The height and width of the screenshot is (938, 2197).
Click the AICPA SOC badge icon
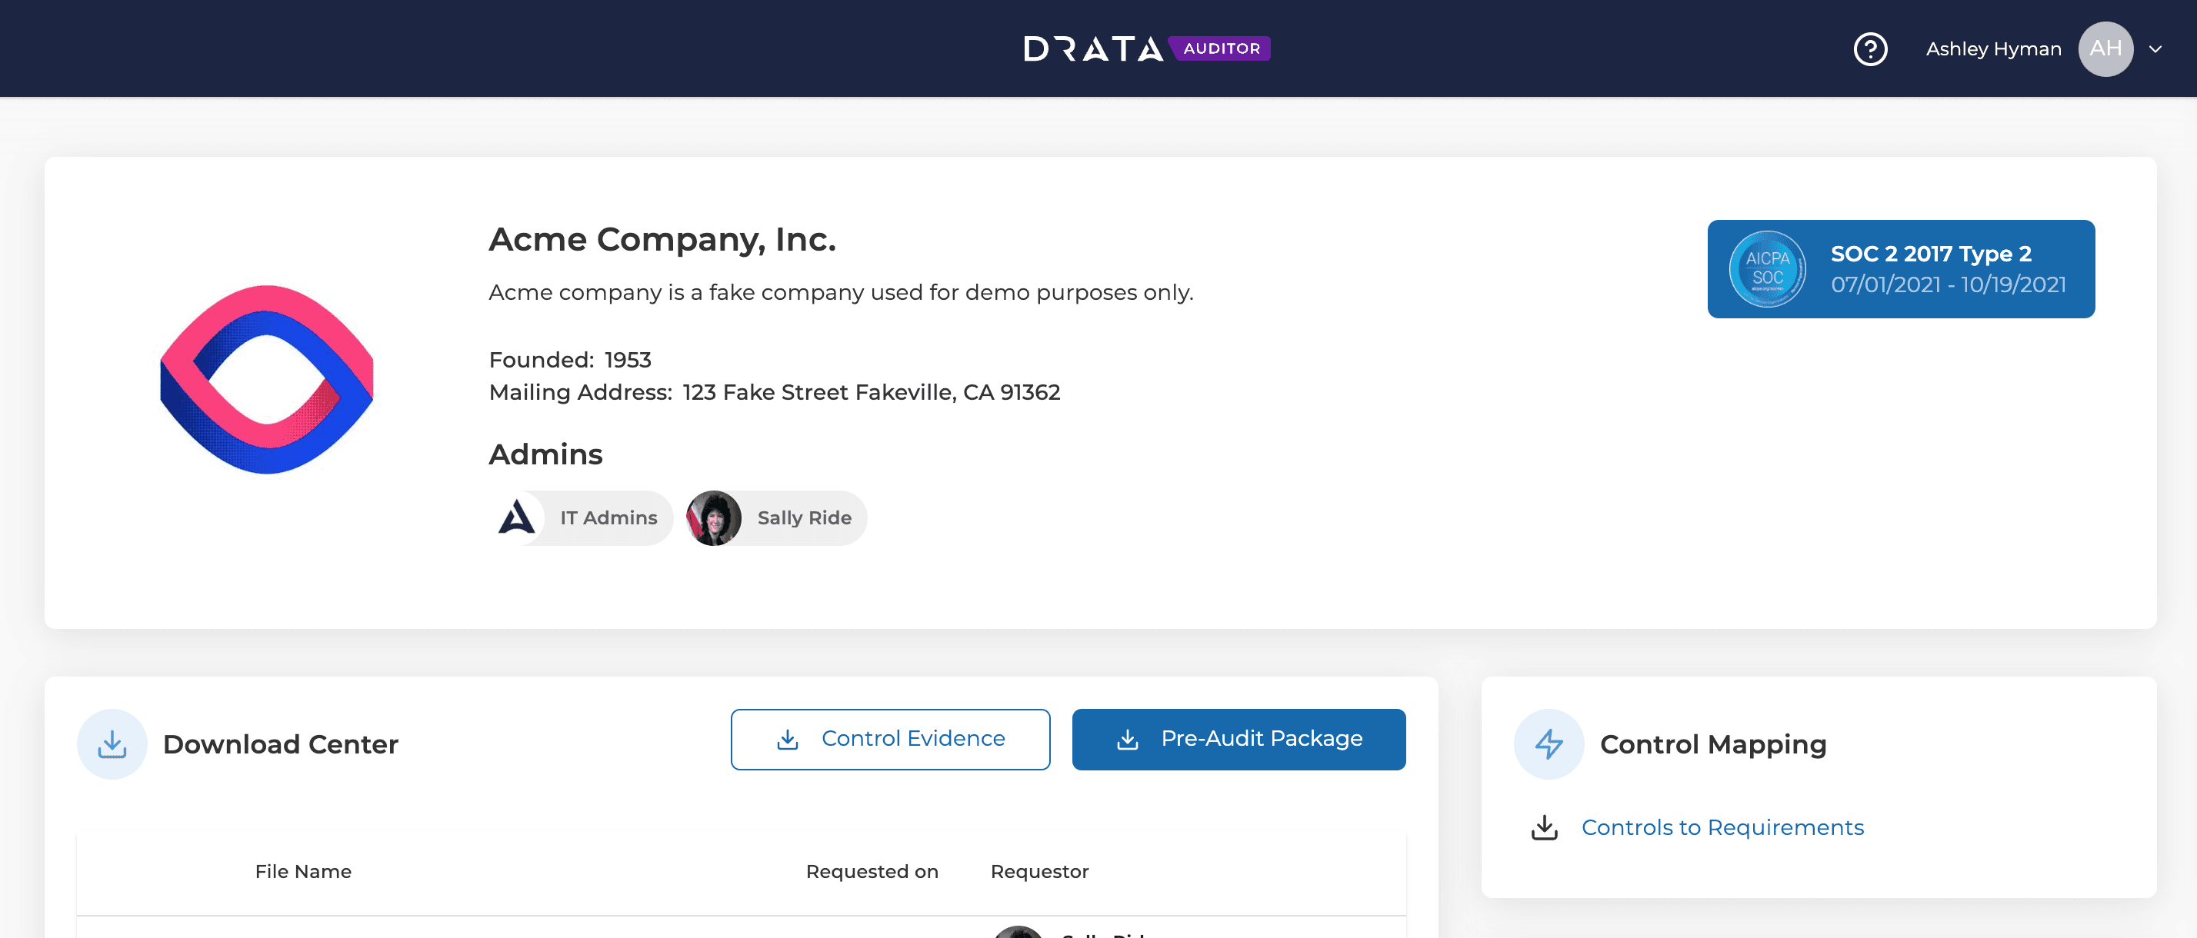click(x=1767, y=268)
